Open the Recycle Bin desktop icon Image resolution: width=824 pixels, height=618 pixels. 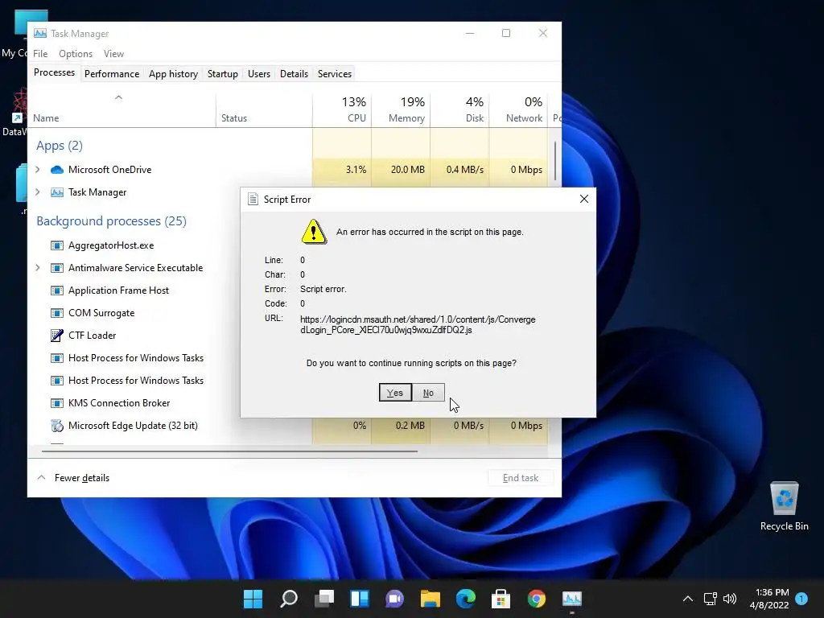pos(784,505)
